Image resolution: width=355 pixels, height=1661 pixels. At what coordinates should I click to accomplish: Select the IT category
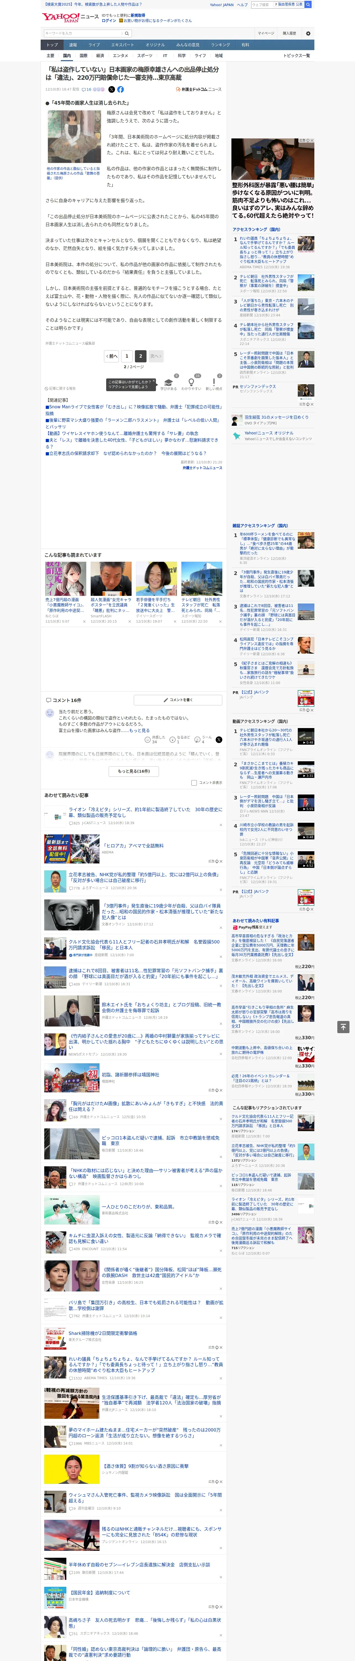click(x=165, y=55)
